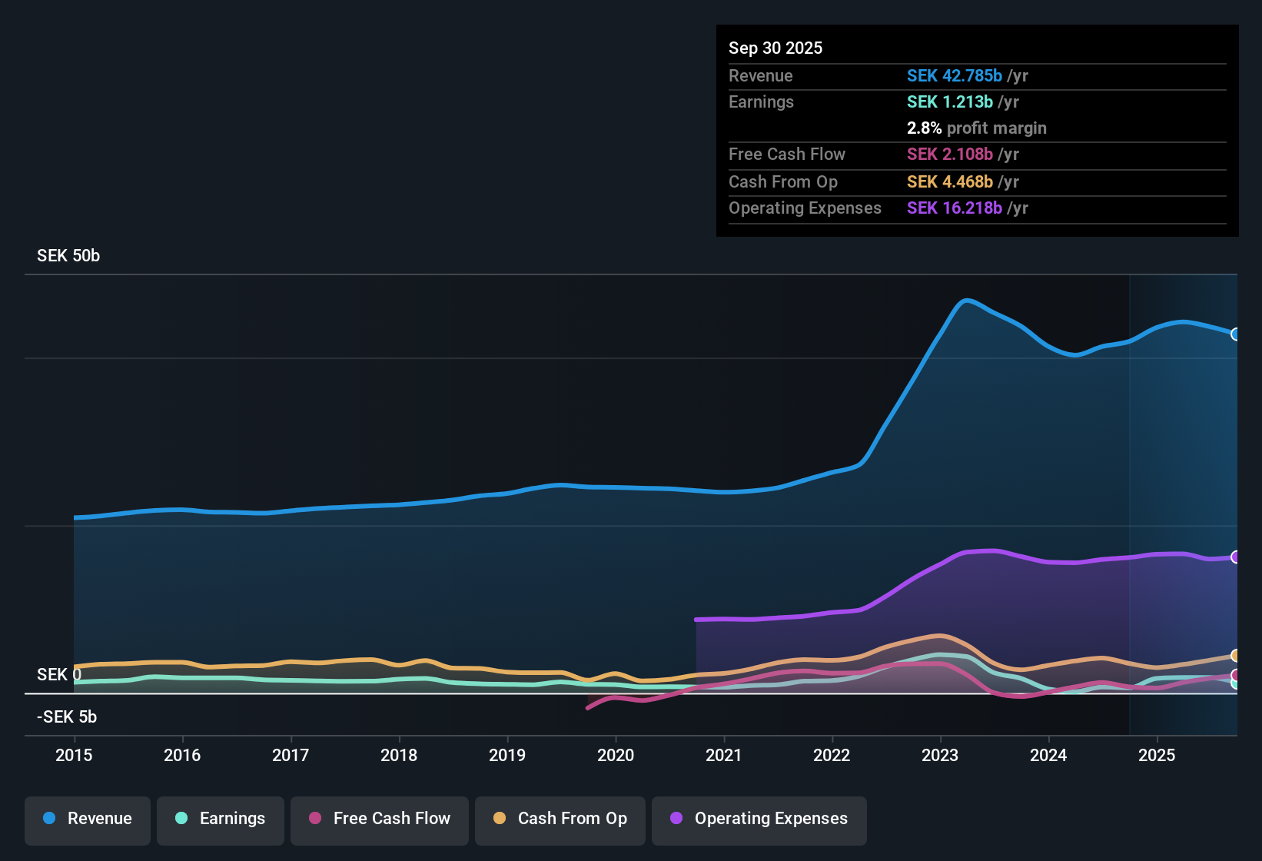The width and height of the screenshot is (1262, 861).
Task: Click the SEK 16.218b operating expenses value
Action: [955, 208]
